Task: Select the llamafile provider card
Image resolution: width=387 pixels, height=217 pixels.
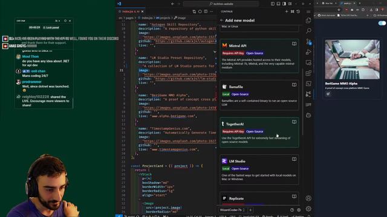Action: tap(259, 95)
